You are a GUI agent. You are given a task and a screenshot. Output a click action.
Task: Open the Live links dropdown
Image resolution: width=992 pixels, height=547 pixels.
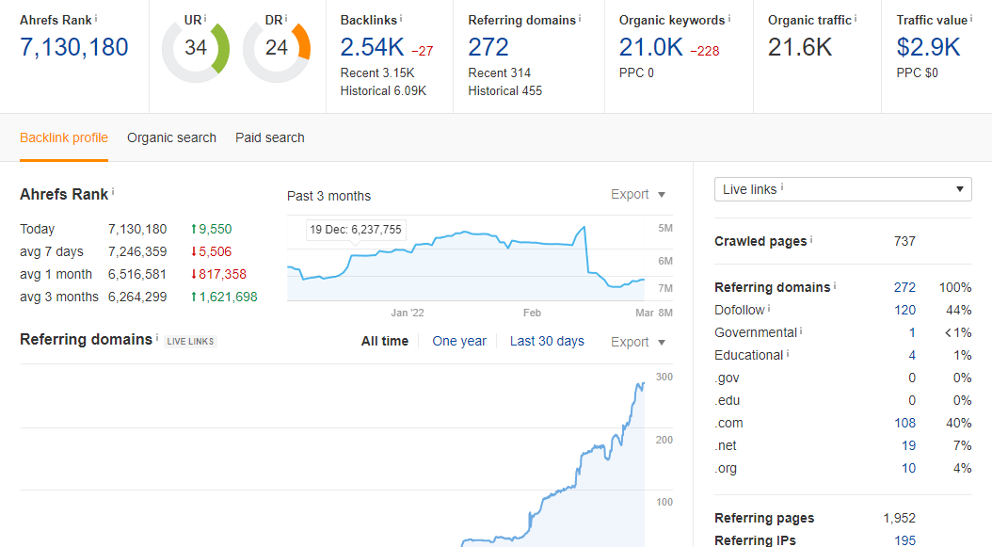[842, 189]
